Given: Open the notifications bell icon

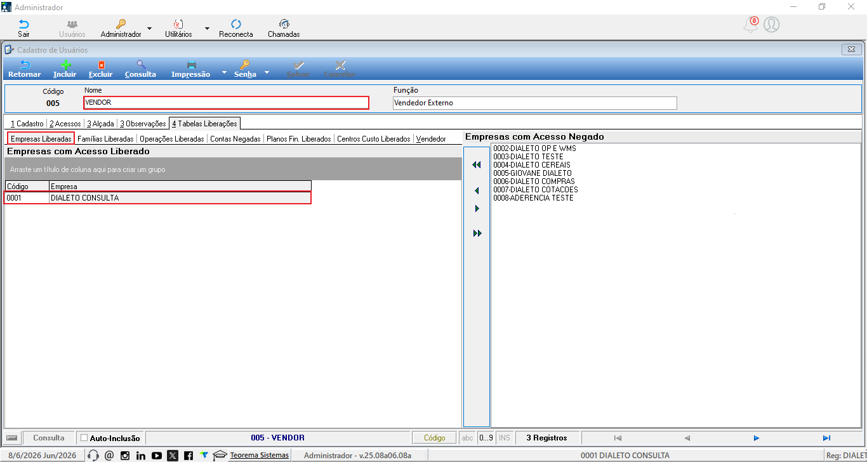Looking at the screenshot, I should (x=751, y=25).
